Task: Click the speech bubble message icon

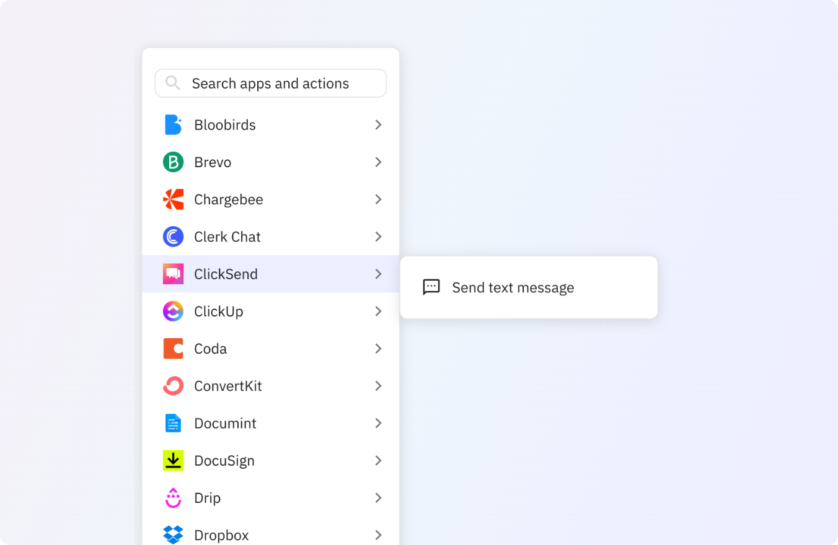Action: point(431,287)
